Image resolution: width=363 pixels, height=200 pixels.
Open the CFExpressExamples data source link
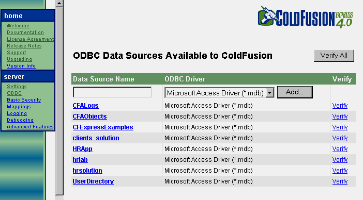tap(103, 127)
